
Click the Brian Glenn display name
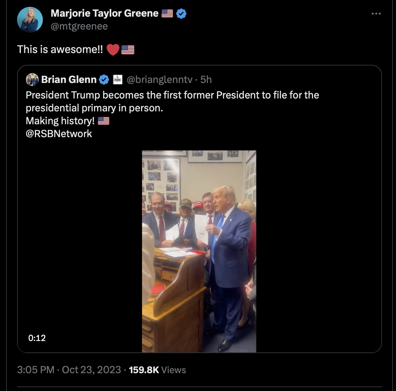pyautogui.click(x=69, y=80)
